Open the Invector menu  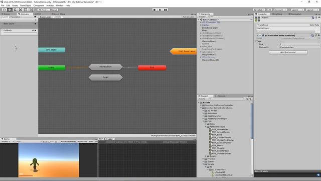click(x=50, y=6)
